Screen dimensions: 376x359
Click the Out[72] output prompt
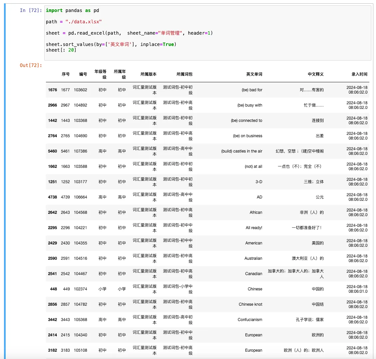click(31, 65)
